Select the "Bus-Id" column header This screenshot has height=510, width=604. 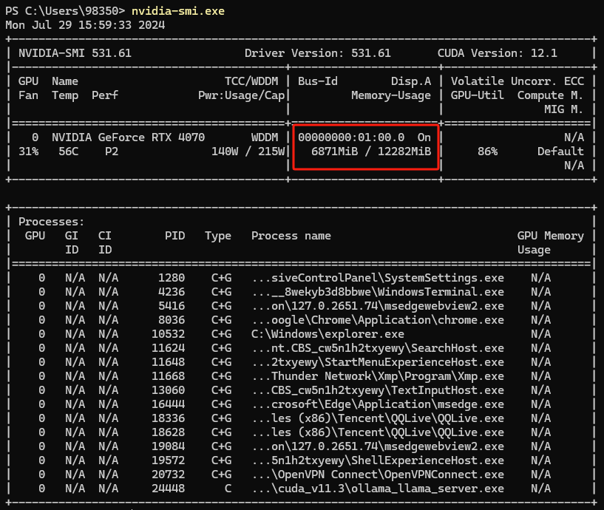coord(318,81)
